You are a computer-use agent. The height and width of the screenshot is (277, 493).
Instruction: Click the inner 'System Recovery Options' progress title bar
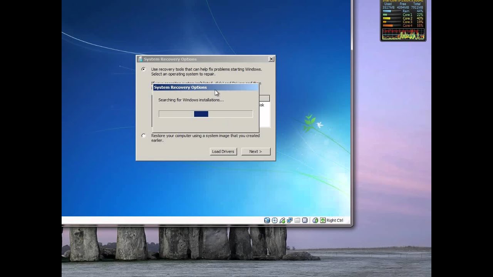click(x=206, y=87)
